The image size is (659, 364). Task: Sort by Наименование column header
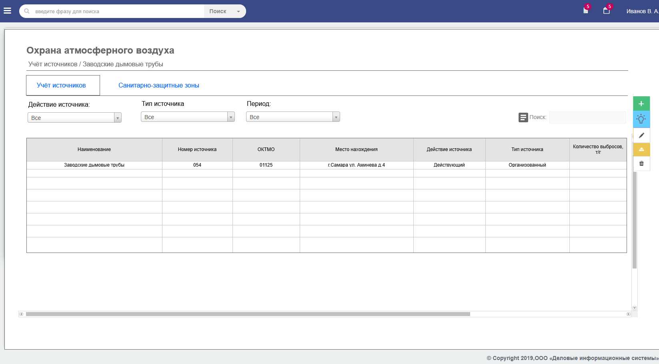point(94,149)
